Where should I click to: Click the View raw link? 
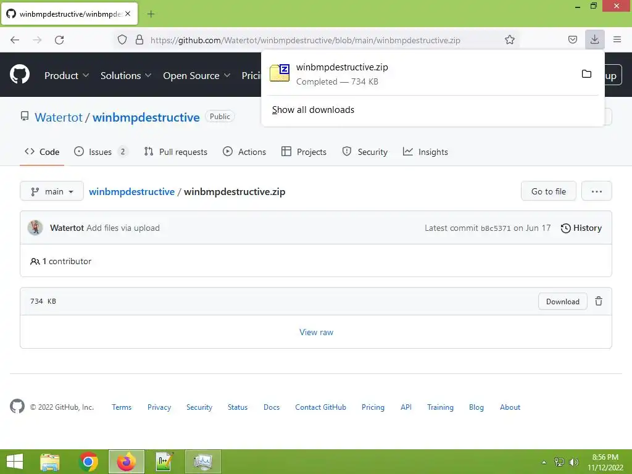coord(317,332)
